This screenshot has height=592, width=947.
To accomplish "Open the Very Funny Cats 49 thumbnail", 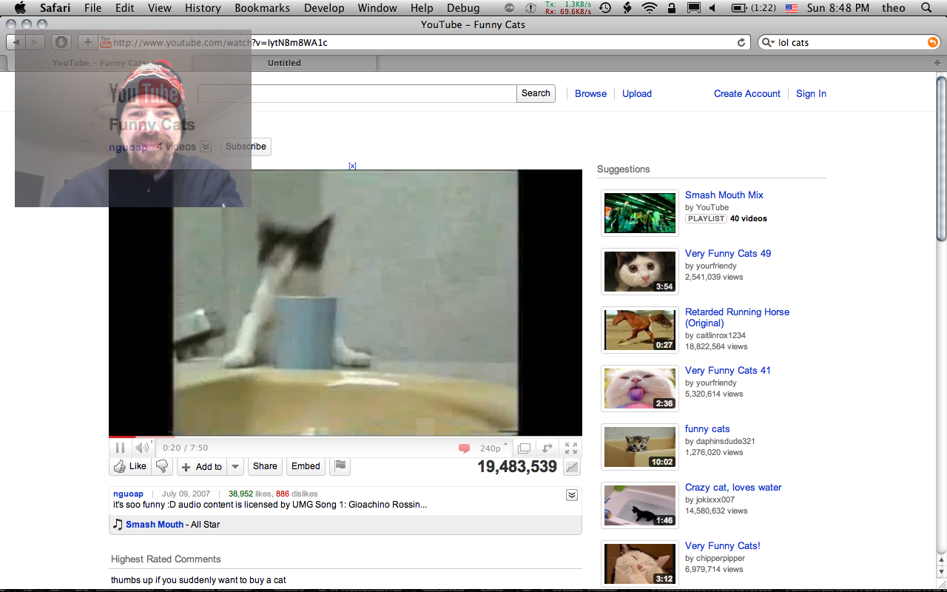I will [640, 272].
